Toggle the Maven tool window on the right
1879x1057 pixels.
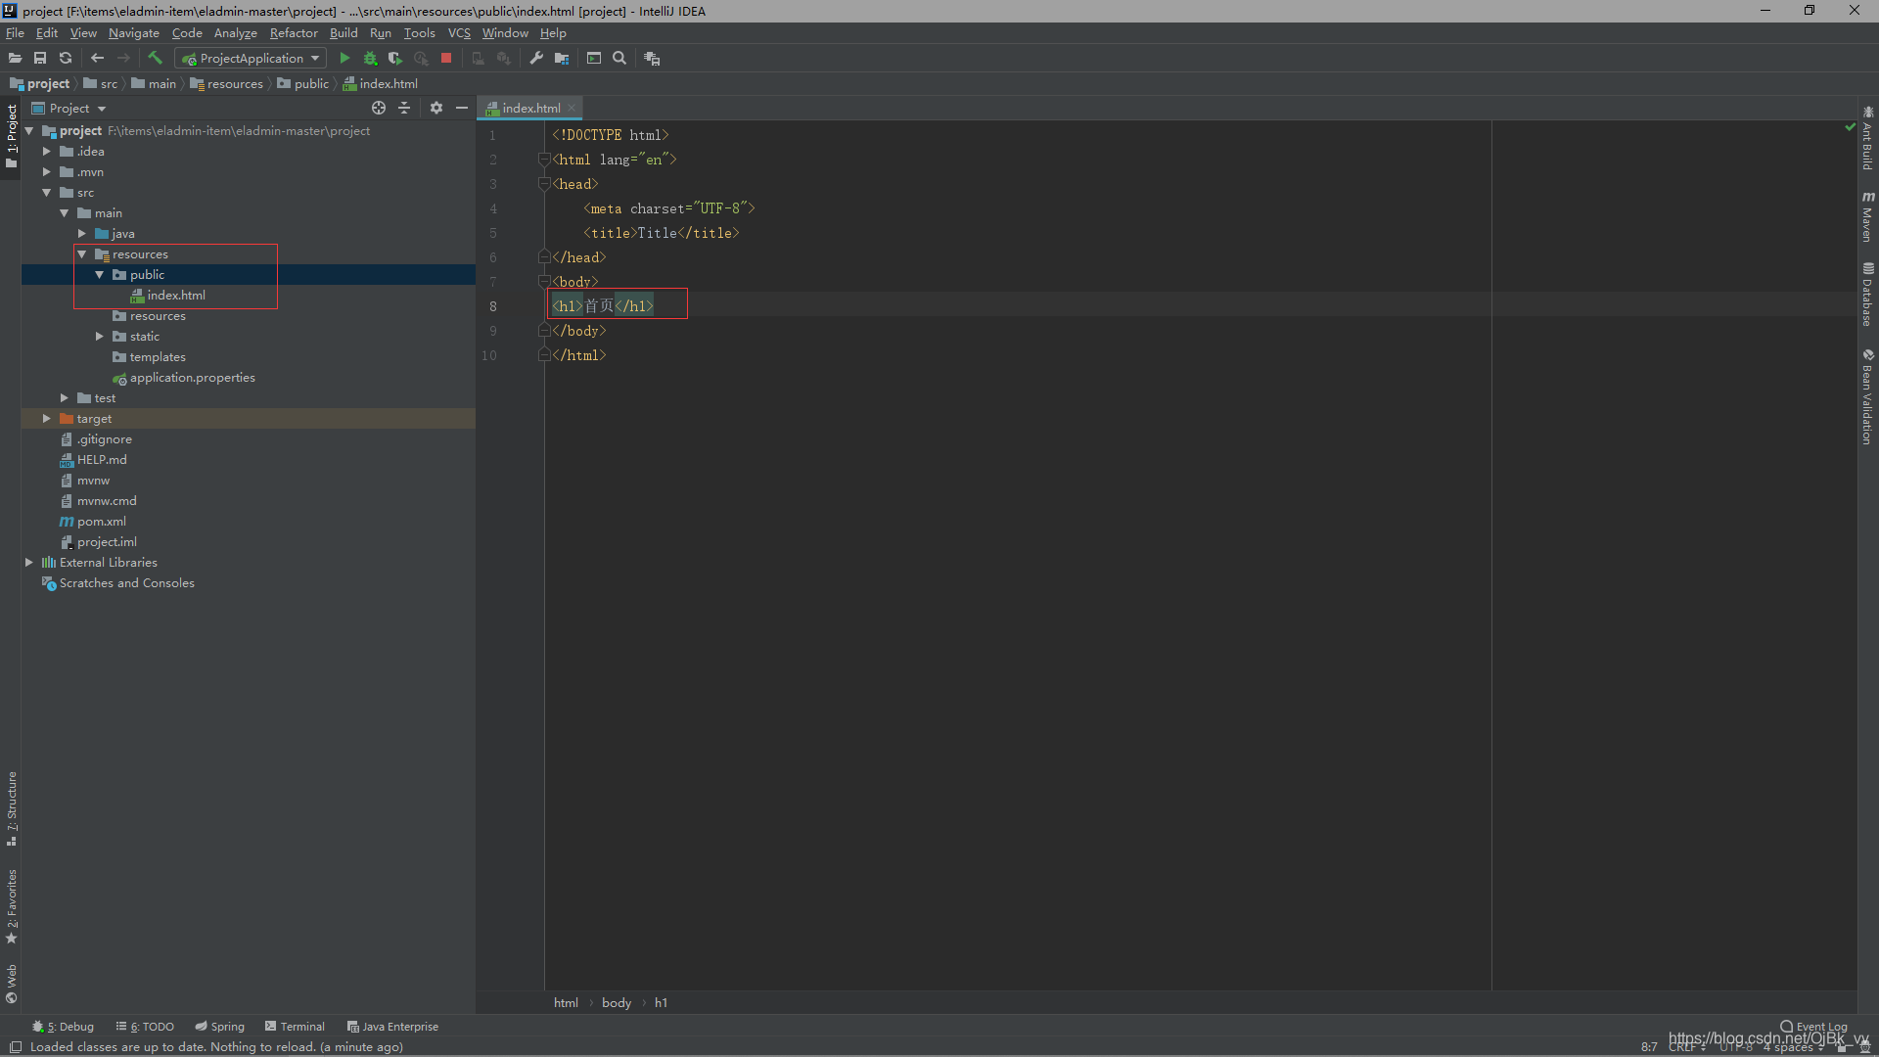[1867, 217]
